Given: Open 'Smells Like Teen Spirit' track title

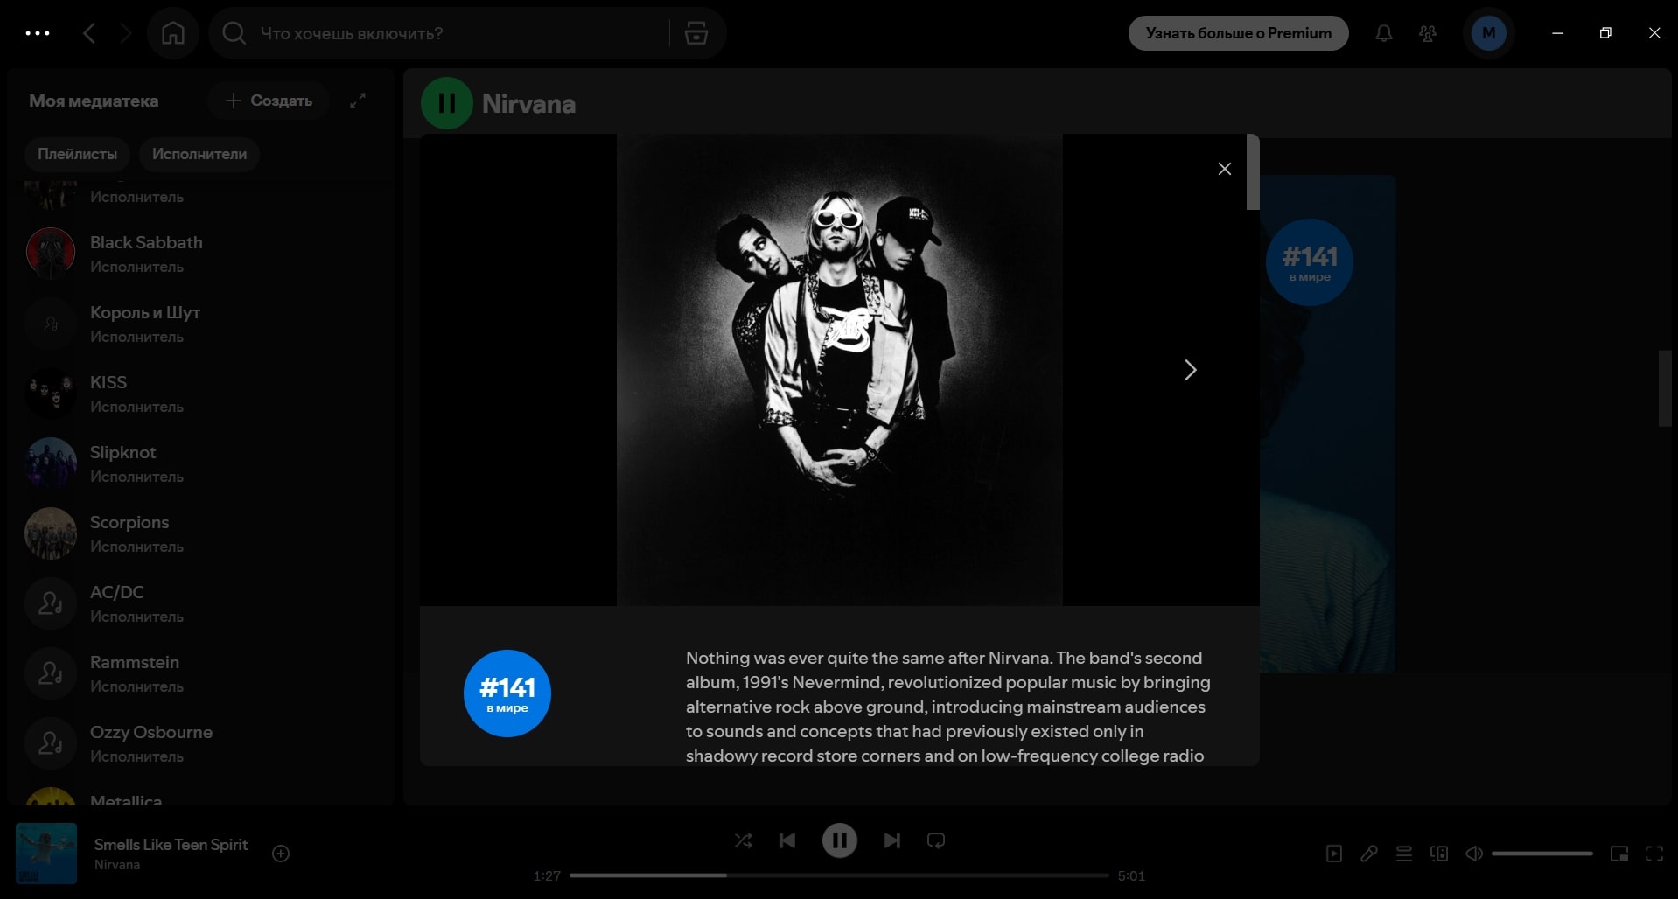Looking at the screenshot, I should pos(171,845).
